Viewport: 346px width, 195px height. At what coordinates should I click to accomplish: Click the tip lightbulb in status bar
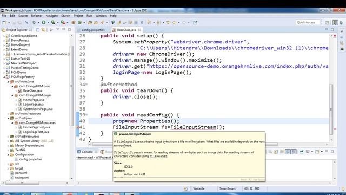click(x=343, y=189)
